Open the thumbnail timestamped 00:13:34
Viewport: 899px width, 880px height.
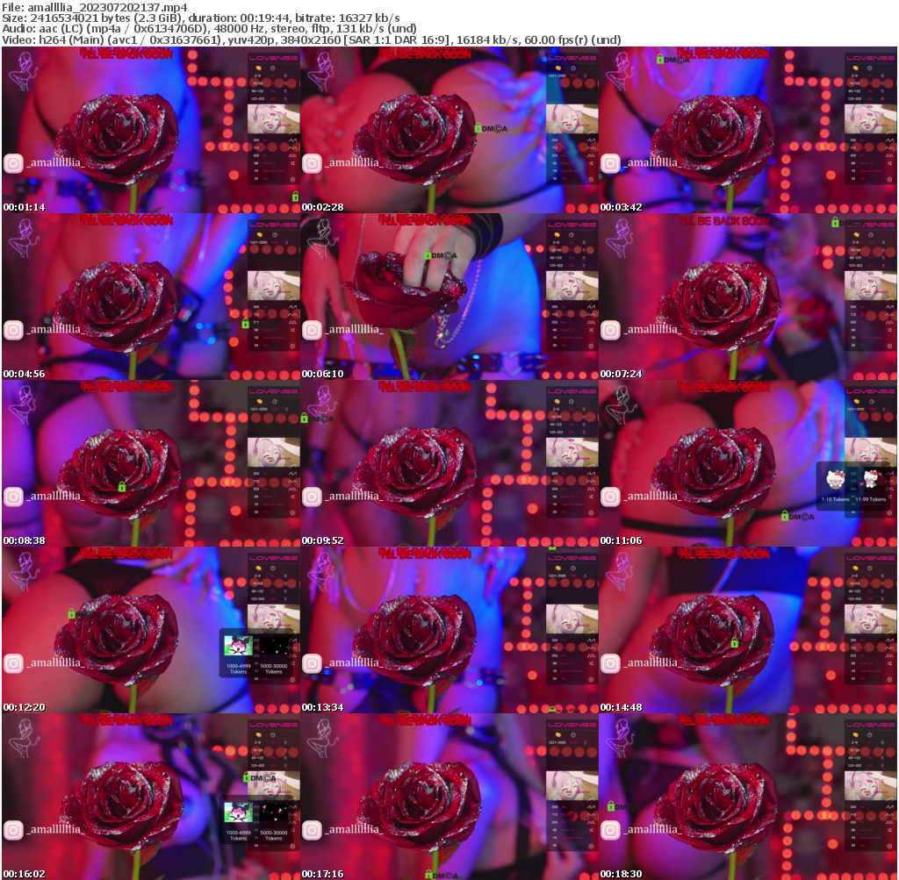[x=449, y=630]
